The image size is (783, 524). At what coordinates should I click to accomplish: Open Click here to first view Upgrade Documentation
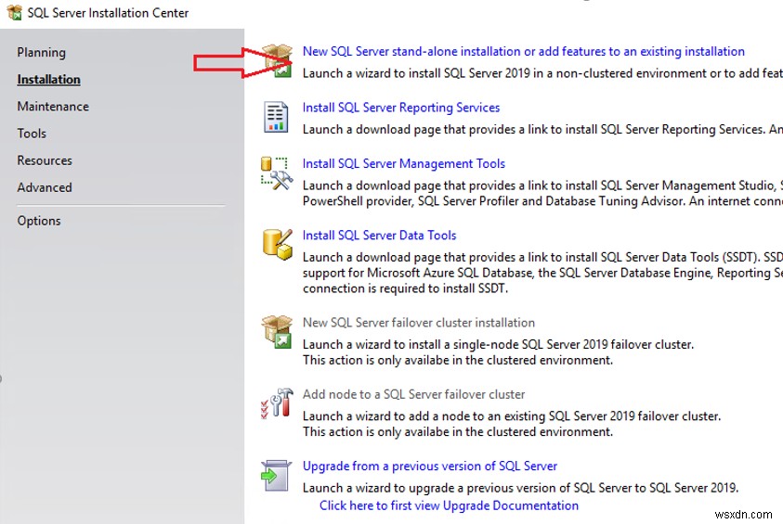pos(449,505)
